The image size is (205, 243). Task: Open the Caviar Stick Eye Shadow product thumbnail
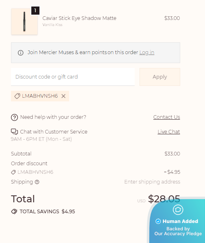24,22
